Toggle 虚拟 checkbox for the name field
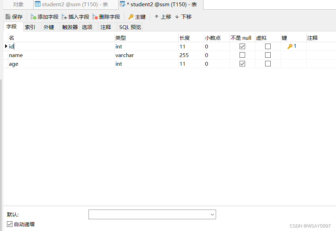The width and height of the screenshot is (336, 231). point(268,55)
